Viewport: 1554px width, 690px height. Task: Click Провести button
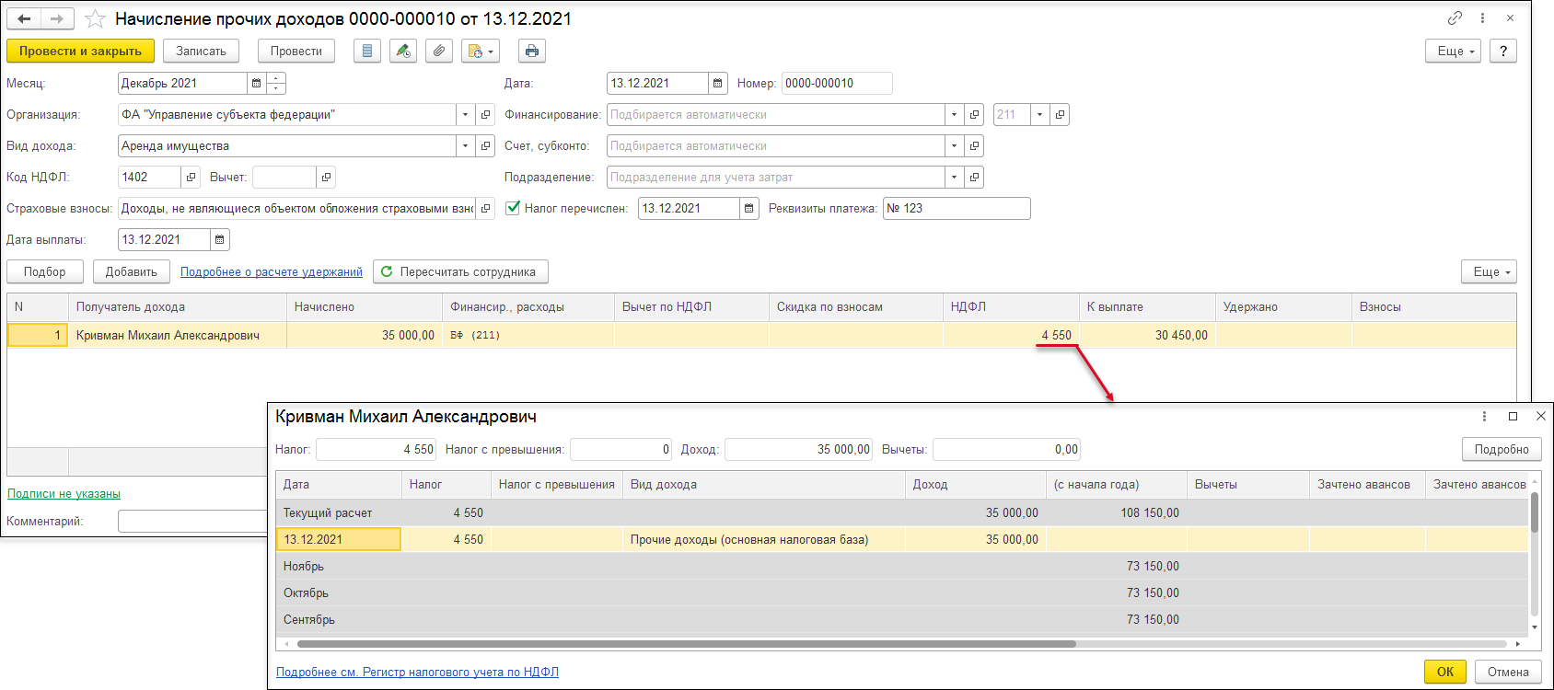click(x=296, y=52)
